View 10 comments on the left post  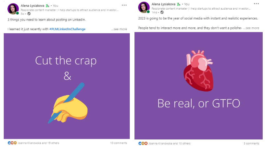tap(119, 143)
